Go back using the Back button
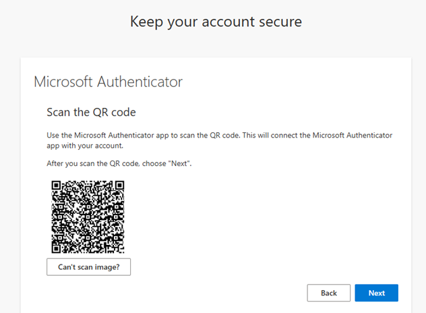 [328, 293]
